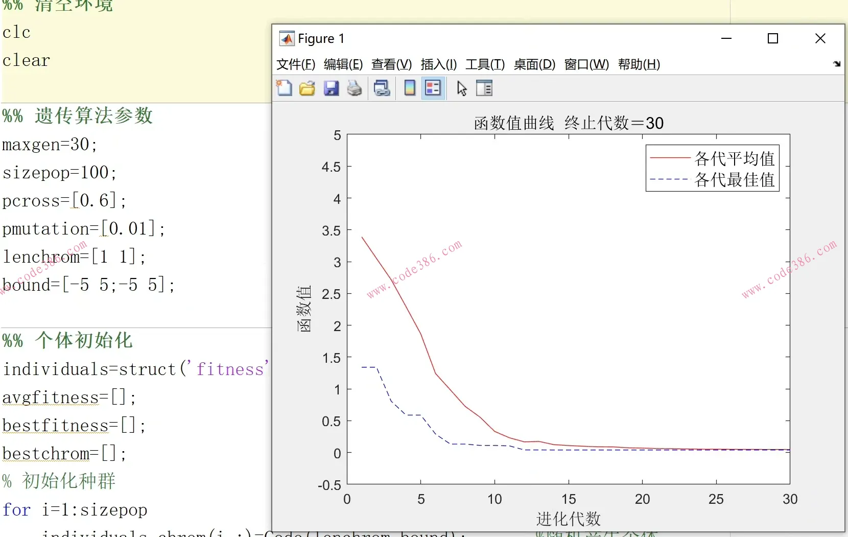Select the legend box in the plot
The height and width of the screenshot is (537, 848).
point(712,169)
